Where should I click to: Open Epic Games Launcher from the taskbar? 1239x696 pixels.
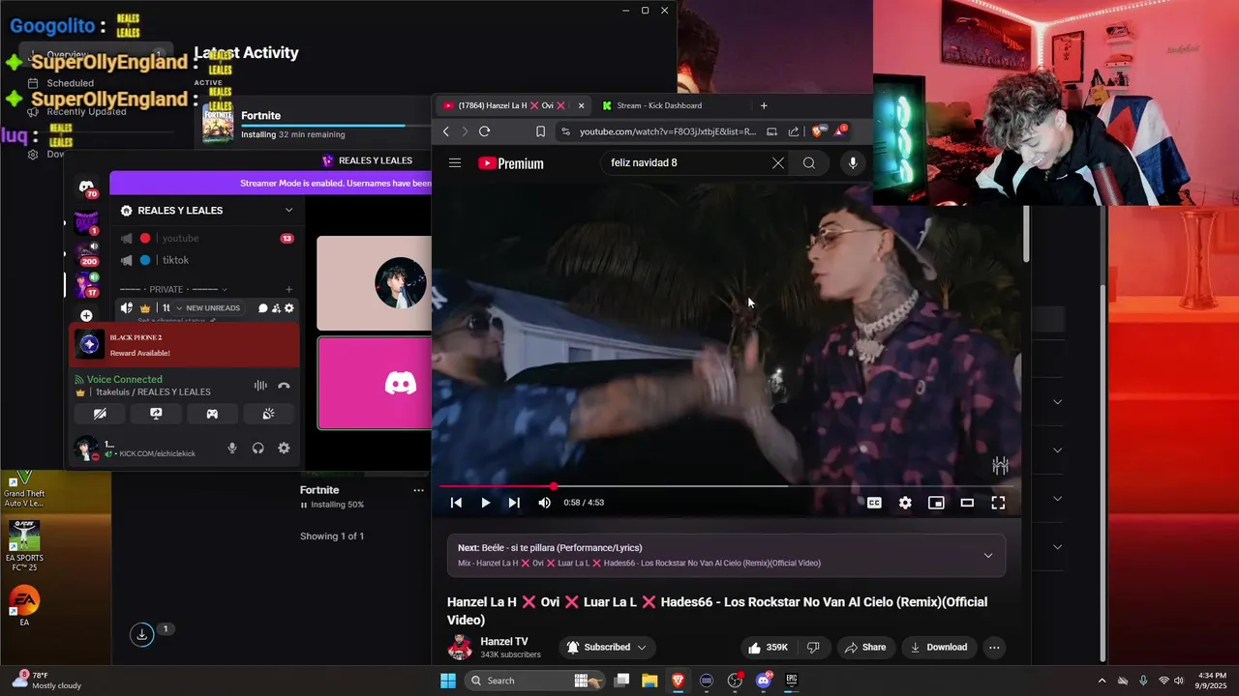[791, 681]
